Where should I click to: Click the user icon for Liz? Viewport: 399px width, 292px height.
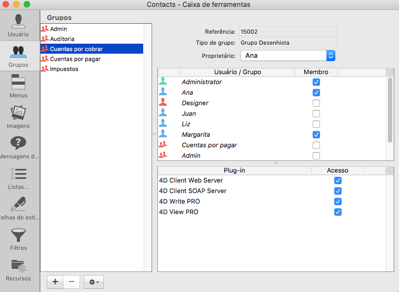click(x=163, y=123)
